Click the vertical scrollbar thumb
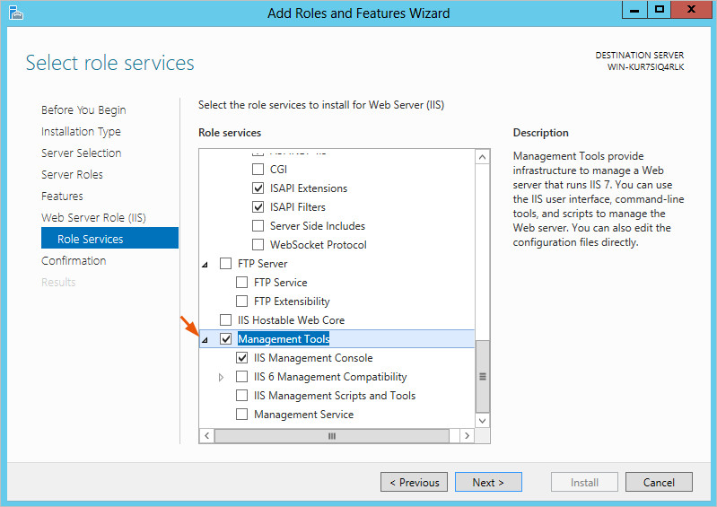 coord(483,376)
